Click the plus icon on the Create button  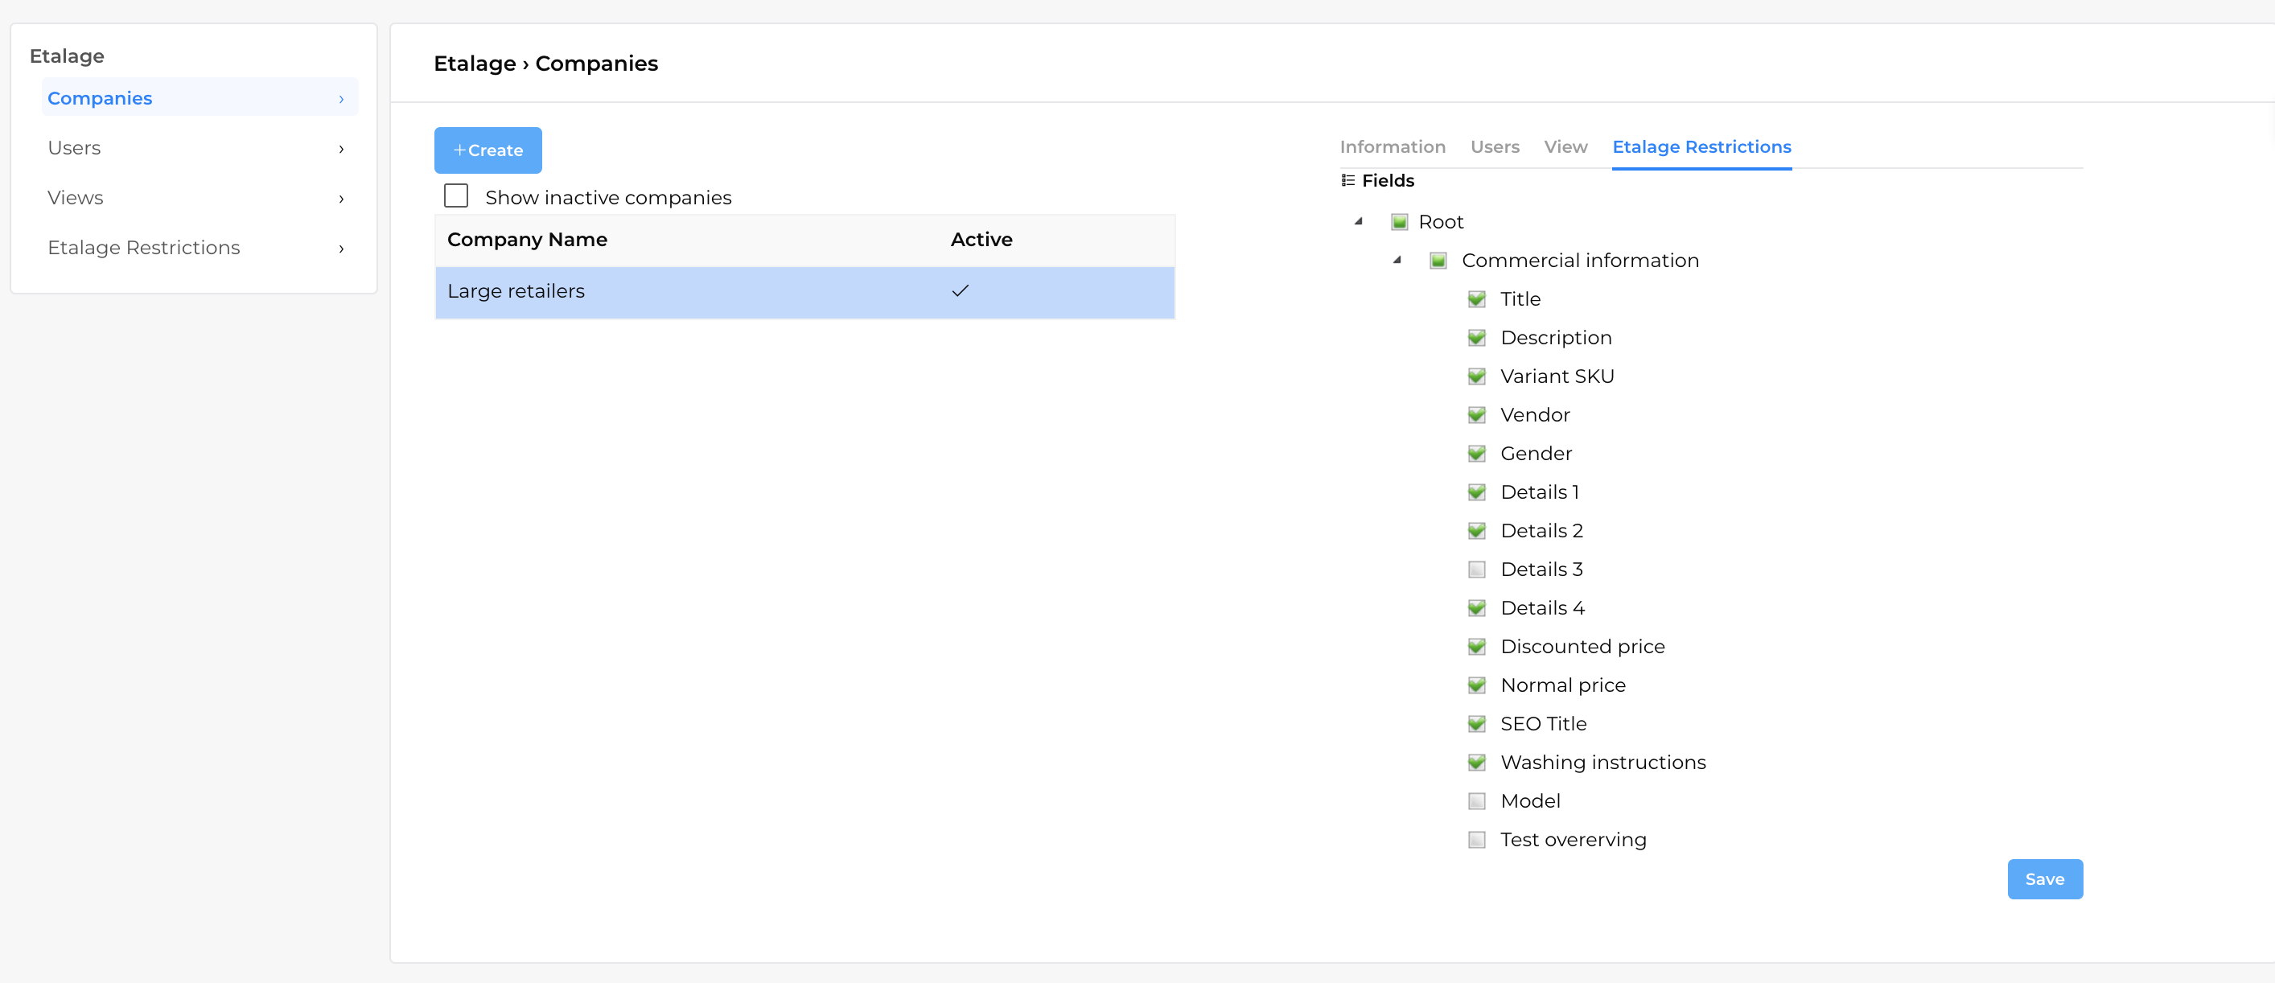point(459,150)
